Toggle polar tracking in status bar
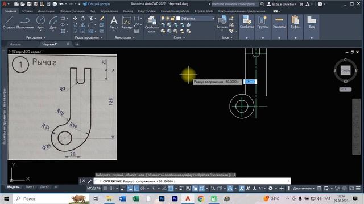Image resolution: width=364 pixels, height=204 pixels. pyautogui.click(x=143, y=189)
